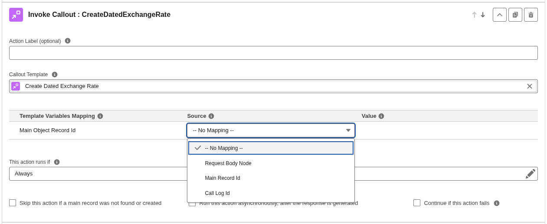Click the purple Invoke Callout header icon
Viewport: 547px width, 224px height.
(x=16, y=15)
